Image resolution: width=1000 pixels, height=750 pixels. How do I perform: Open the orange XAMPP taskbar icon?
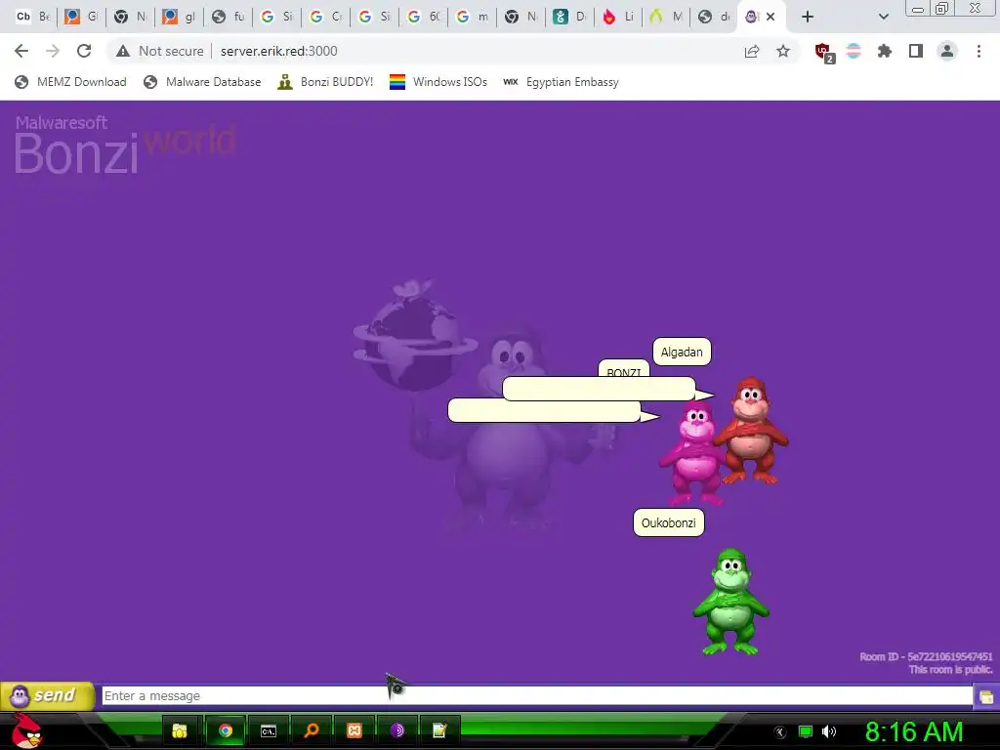tap(354, 730)
